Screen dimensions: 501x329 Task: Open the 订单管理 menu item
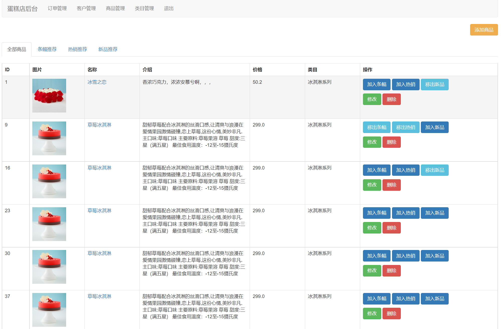57,8
